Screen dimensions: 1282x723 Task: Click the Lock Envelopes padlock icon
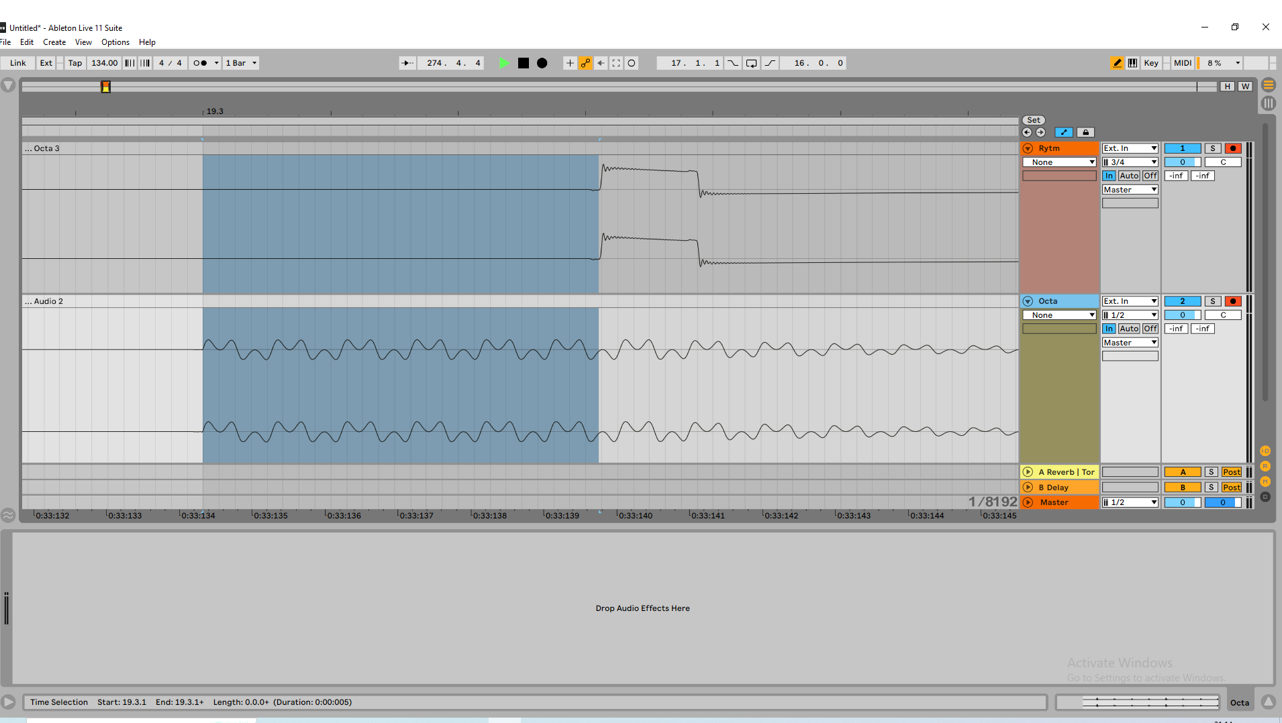point(1085,132)
